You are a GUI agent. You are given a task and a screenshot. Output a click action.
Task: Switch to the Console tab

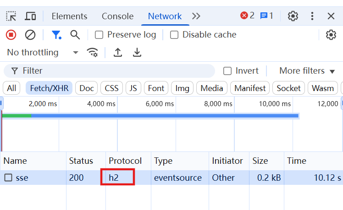click(118, 16)
